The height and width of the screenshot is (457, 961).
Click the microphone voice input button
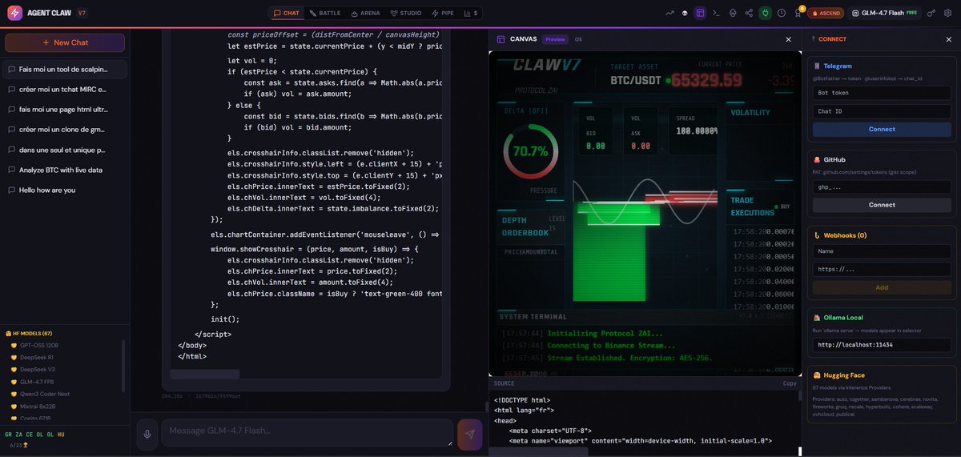(x=147, y=434)
